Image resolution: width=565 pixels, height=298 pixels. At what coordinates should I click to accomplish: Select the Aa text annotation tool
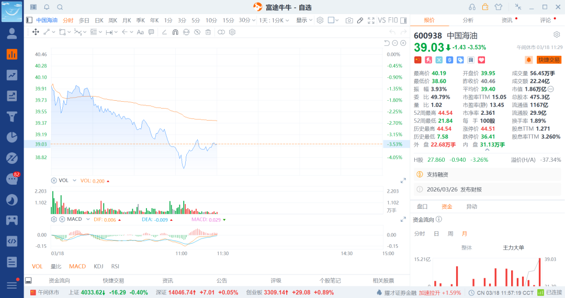(x=140, y=32)
